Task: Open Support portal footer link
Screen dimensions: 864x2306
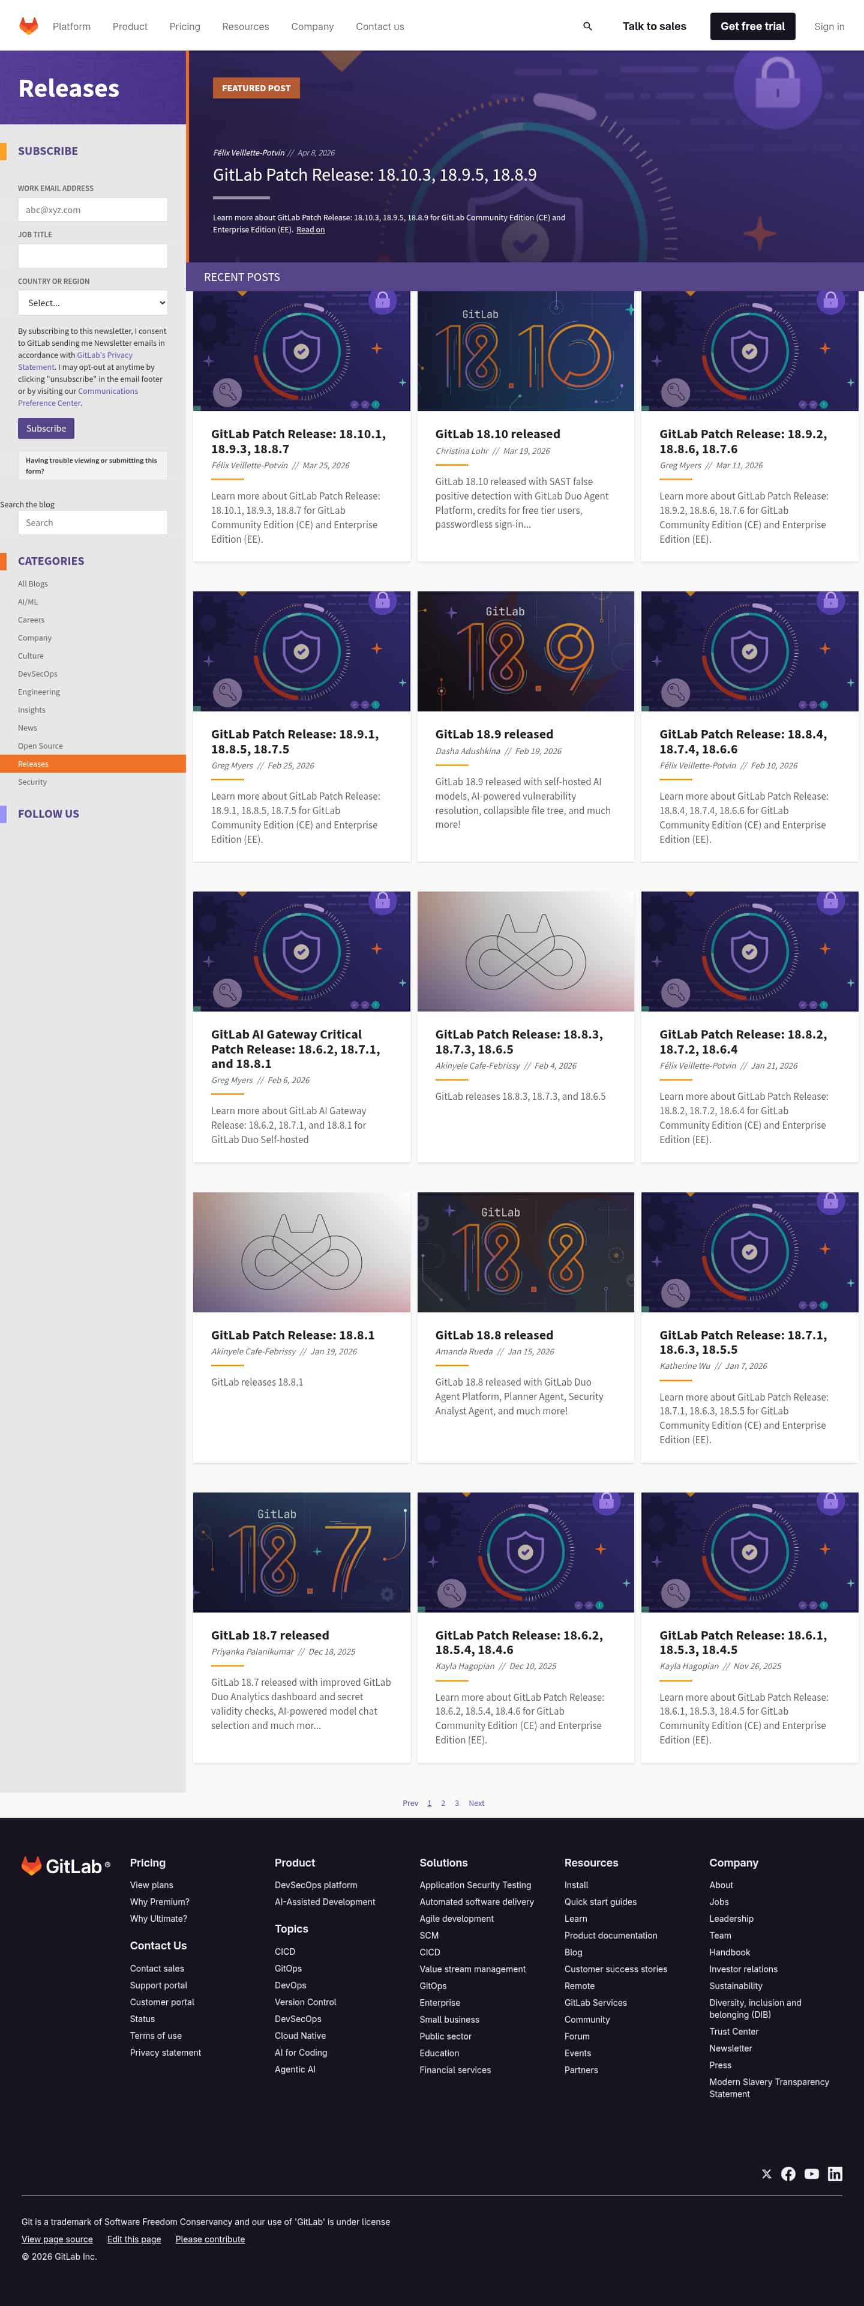Action: point(158,1985)
